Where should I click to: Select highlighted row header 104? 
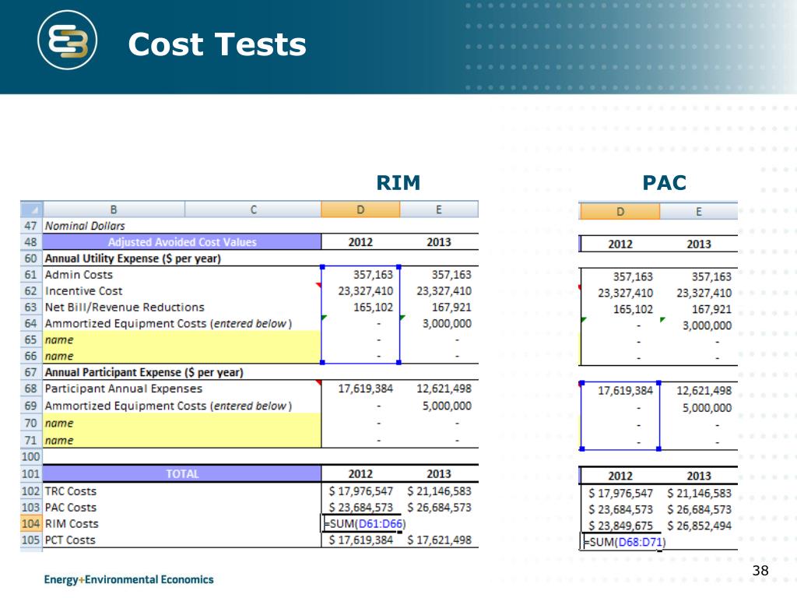coord(31,524)
